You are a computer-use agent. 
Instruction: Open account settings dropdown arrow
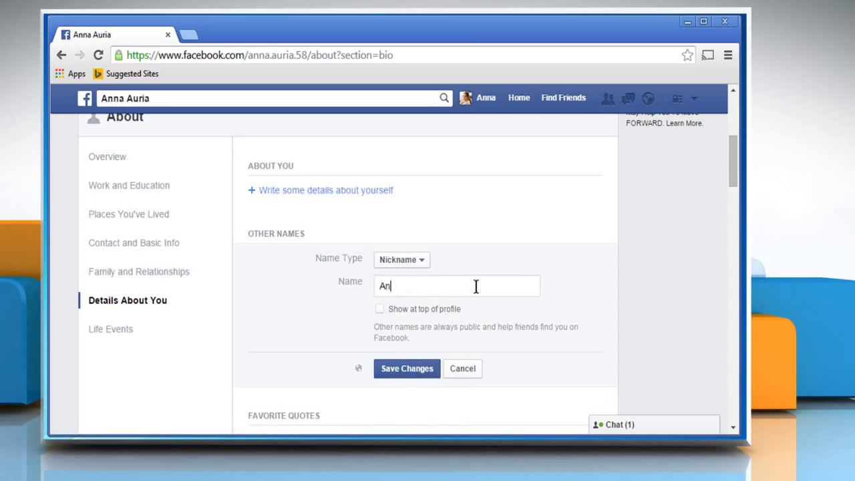point(695,98)
